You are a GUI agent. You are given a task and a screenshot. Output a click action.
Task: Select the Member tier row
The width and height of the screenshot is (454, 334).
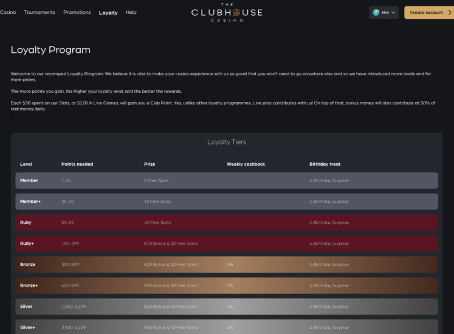227,180
